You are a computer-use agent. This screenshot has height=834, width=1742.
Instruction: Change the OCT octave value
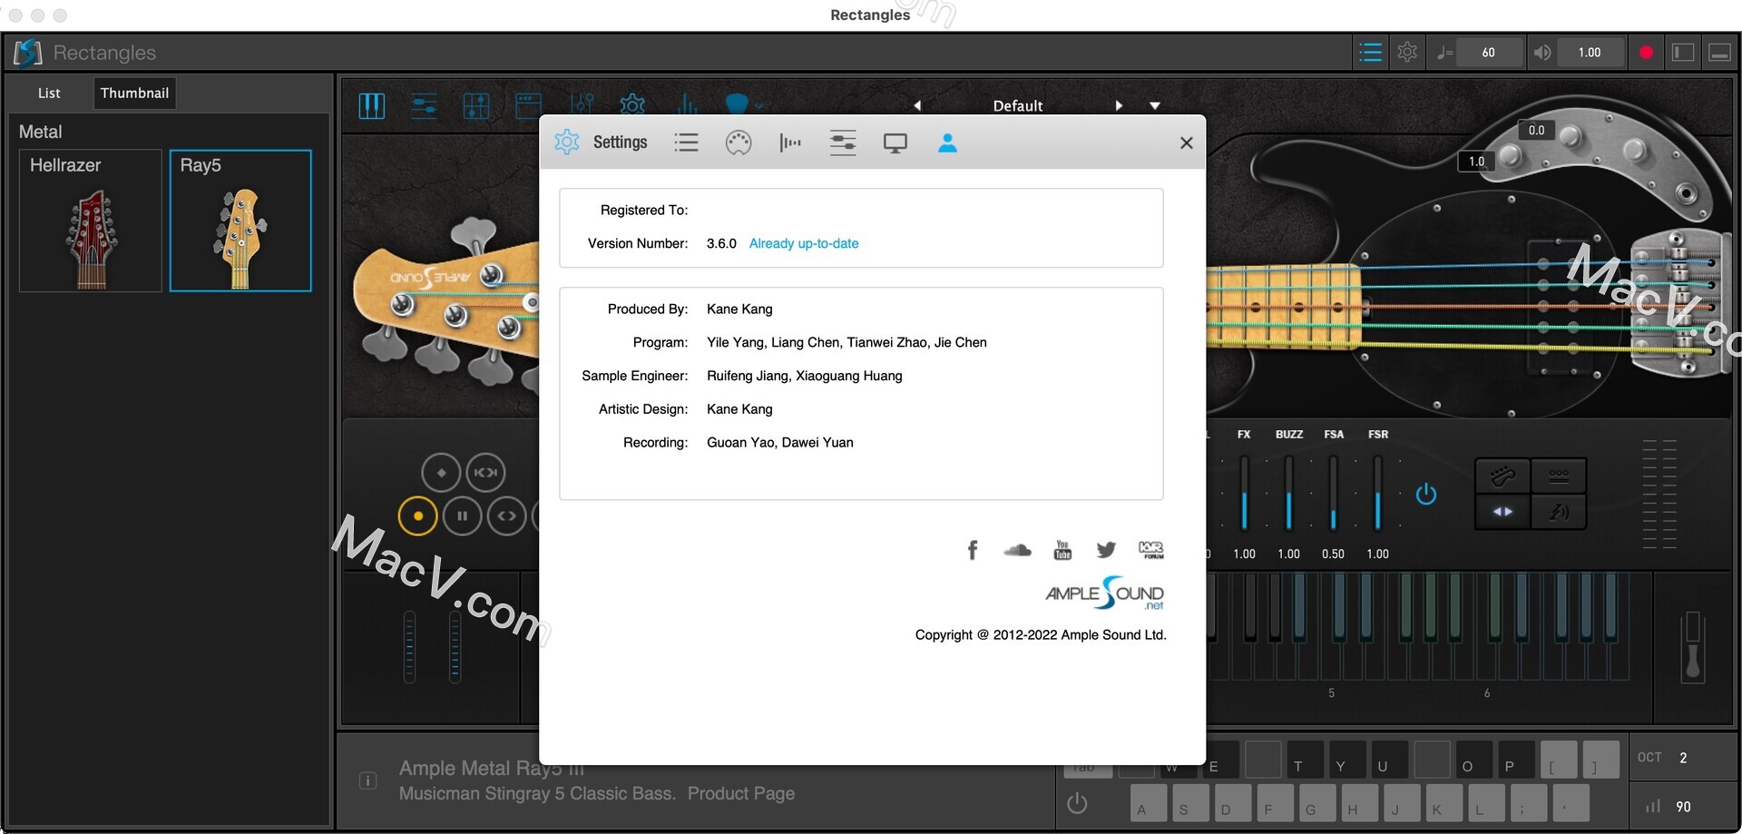[1684, 758]
